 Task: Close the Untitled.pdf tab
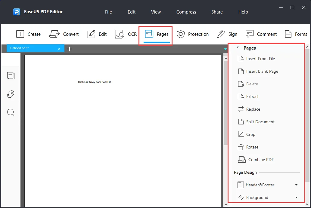point(59,49)
